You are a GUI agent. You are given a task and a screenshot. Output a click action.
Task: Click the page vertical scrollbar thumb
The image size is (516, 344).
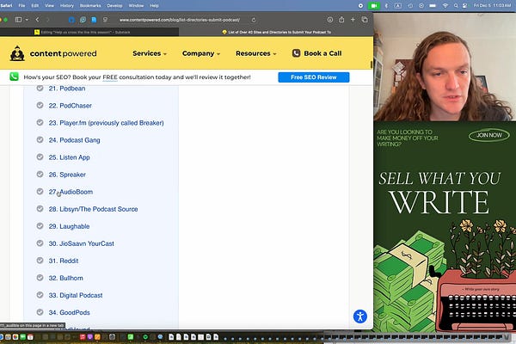[372, 64]
